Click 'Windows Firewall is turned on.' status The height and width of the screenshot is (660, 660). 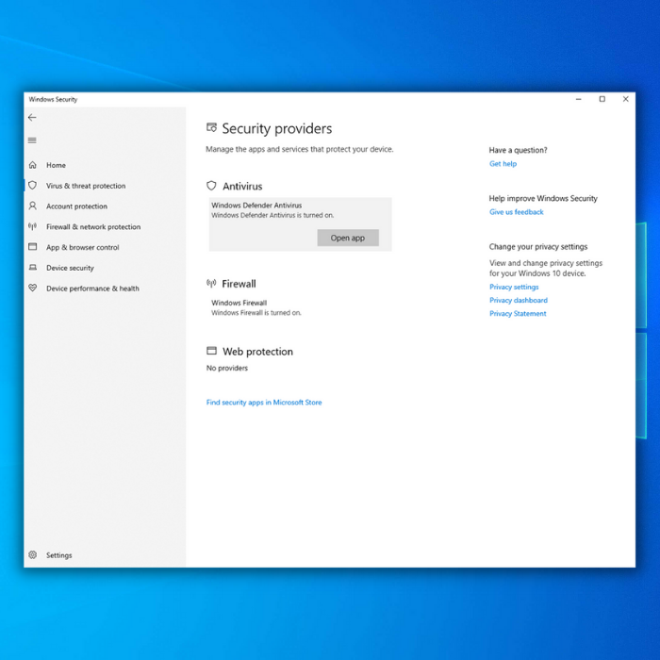(256, 313)
